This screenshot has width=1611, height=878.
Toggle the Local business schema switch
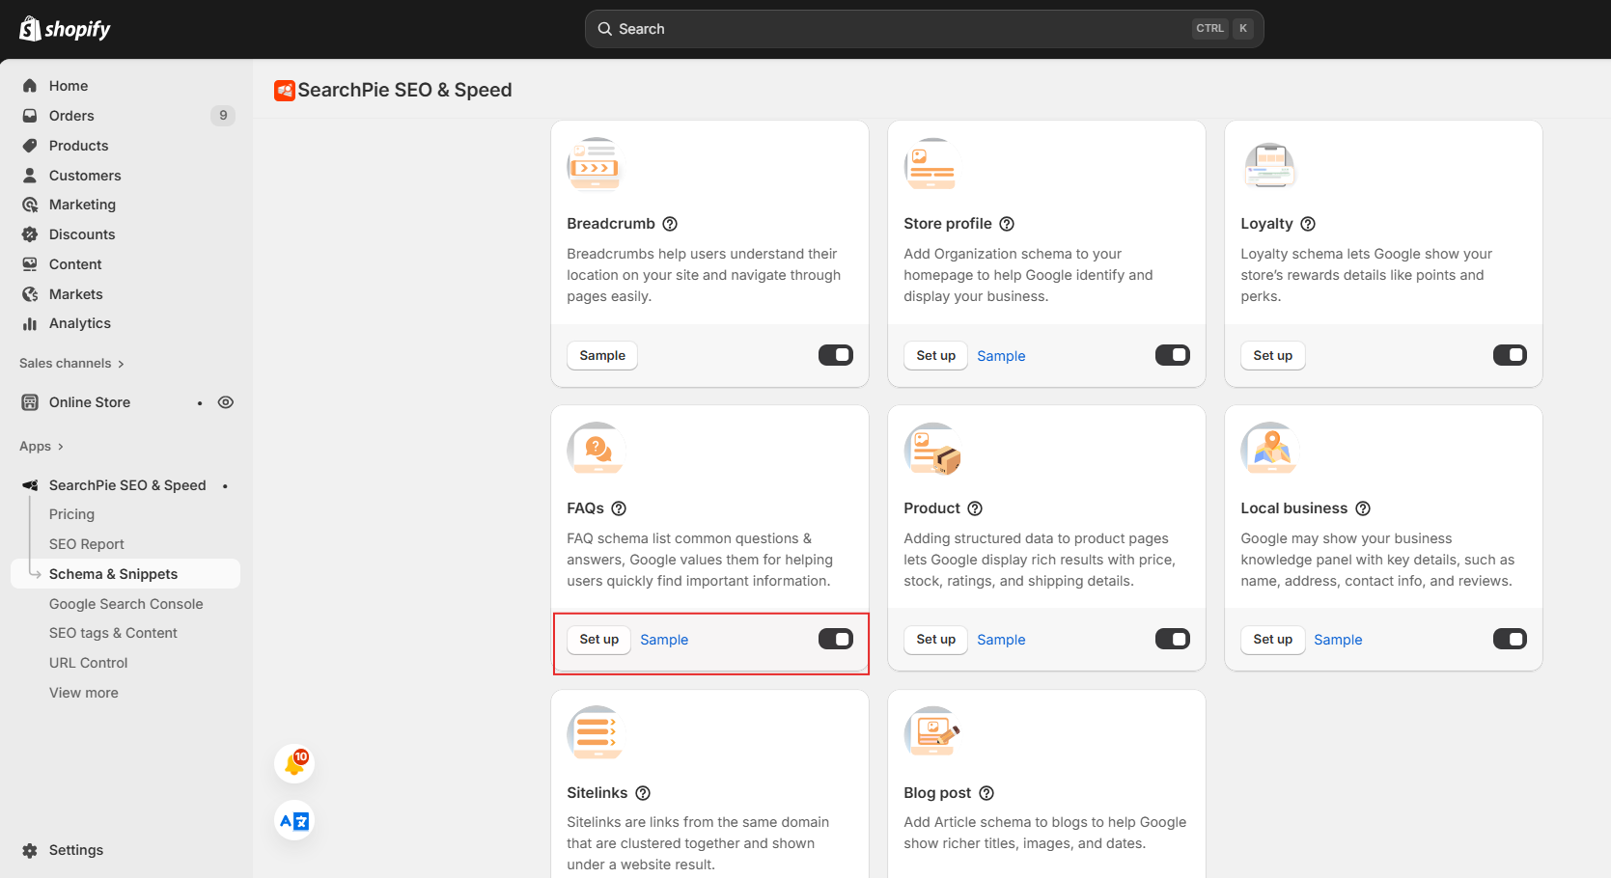coord(1510,639)
